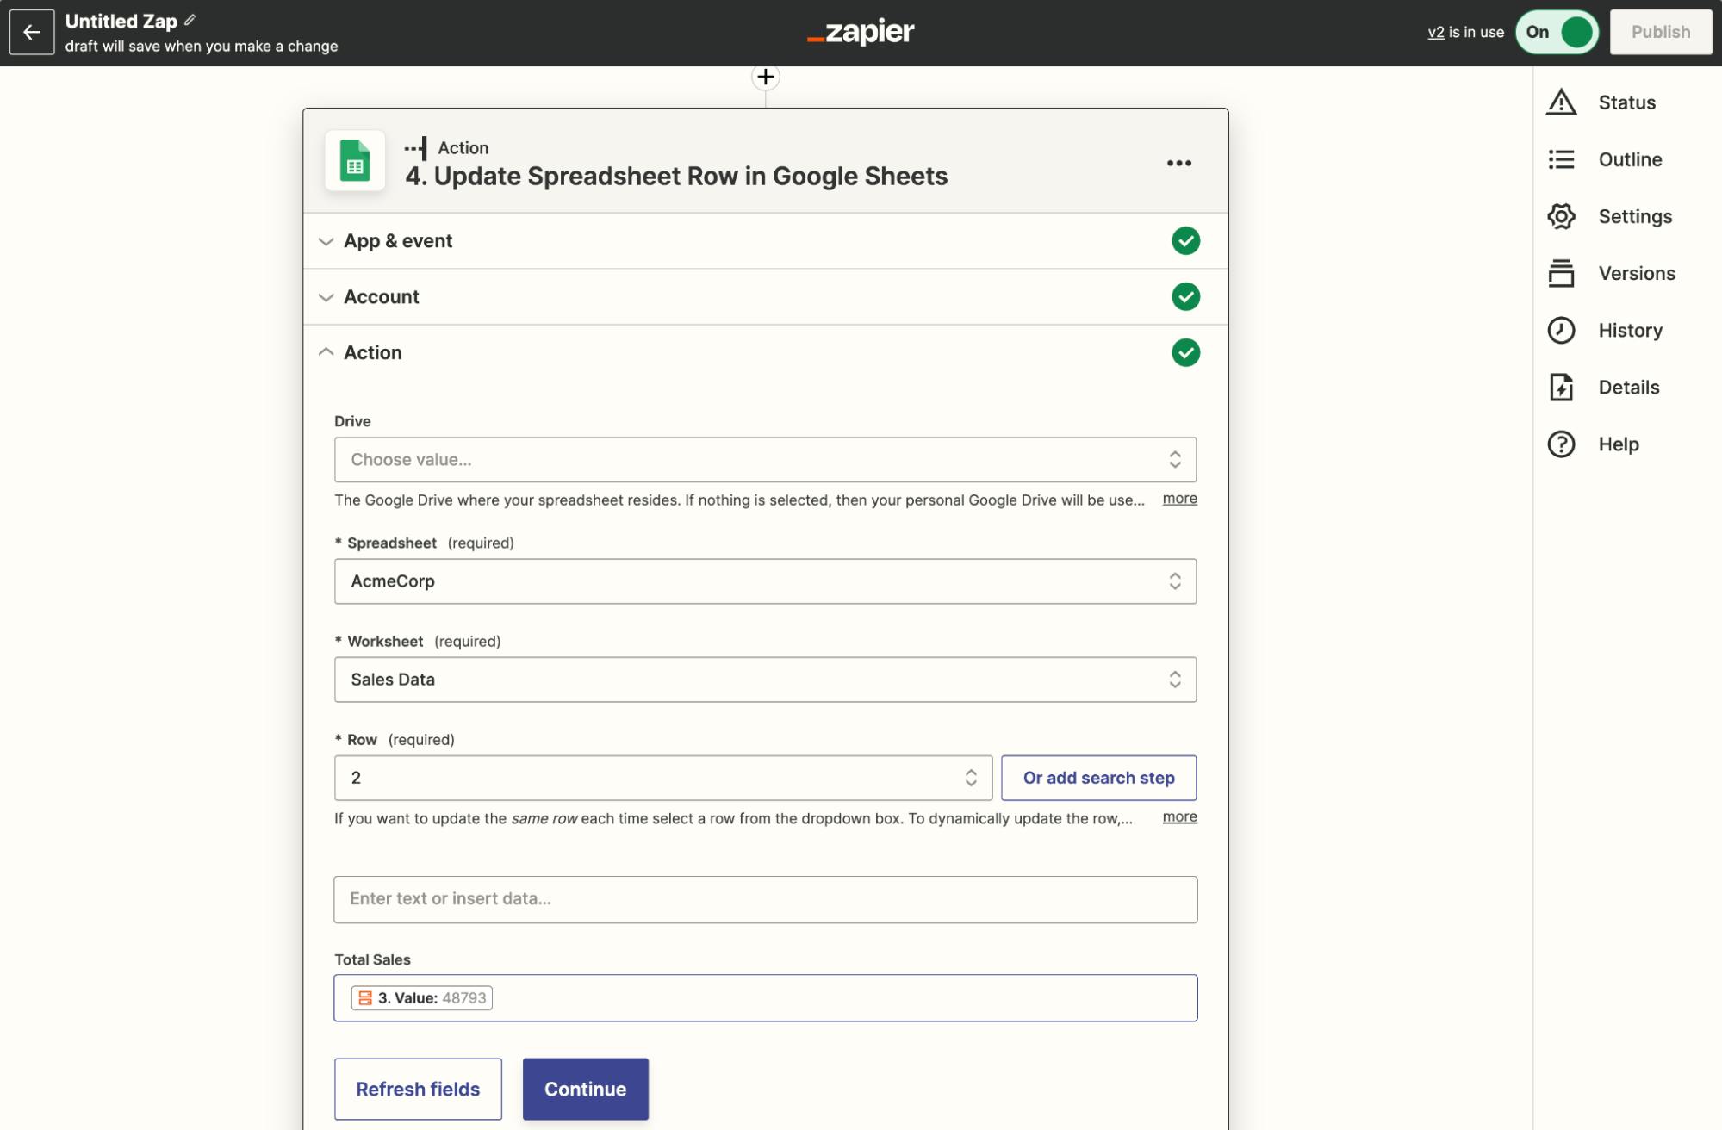Open the Help panel
1722x1130 pixels.
tap(1619, 444)
